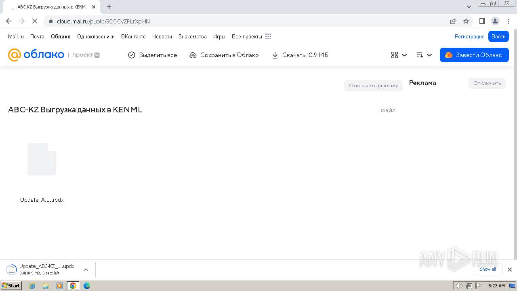517x291 pixels.
Task: Click the Выделить все checkmark button
Action: [152, 55]
